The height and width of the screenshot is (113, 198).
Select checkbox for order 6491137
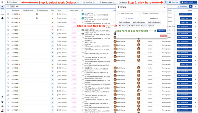tap(8, 110)
